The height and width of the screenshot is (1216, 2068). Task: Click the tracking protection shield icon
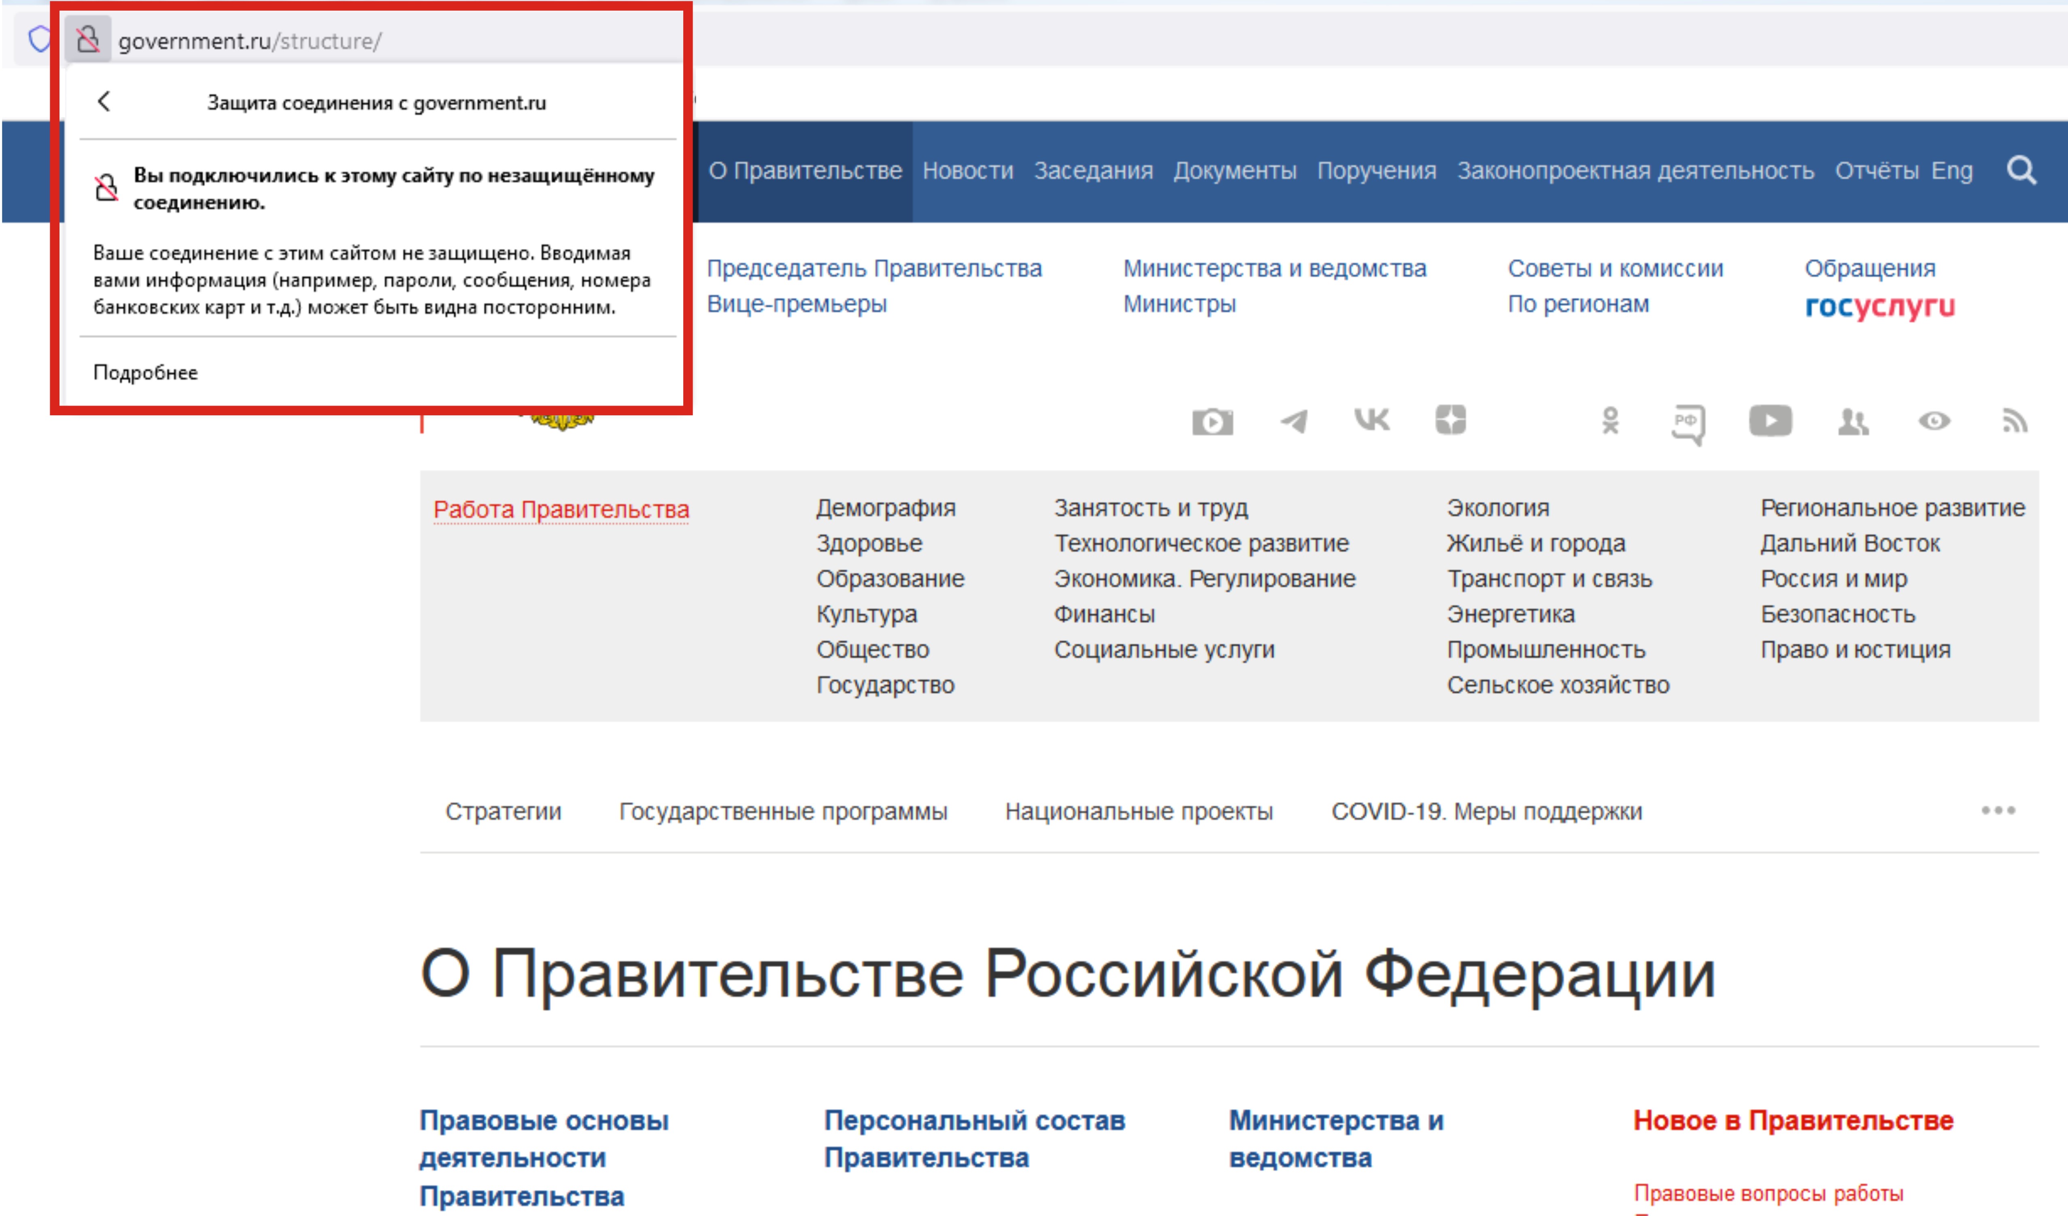point(38,38)
